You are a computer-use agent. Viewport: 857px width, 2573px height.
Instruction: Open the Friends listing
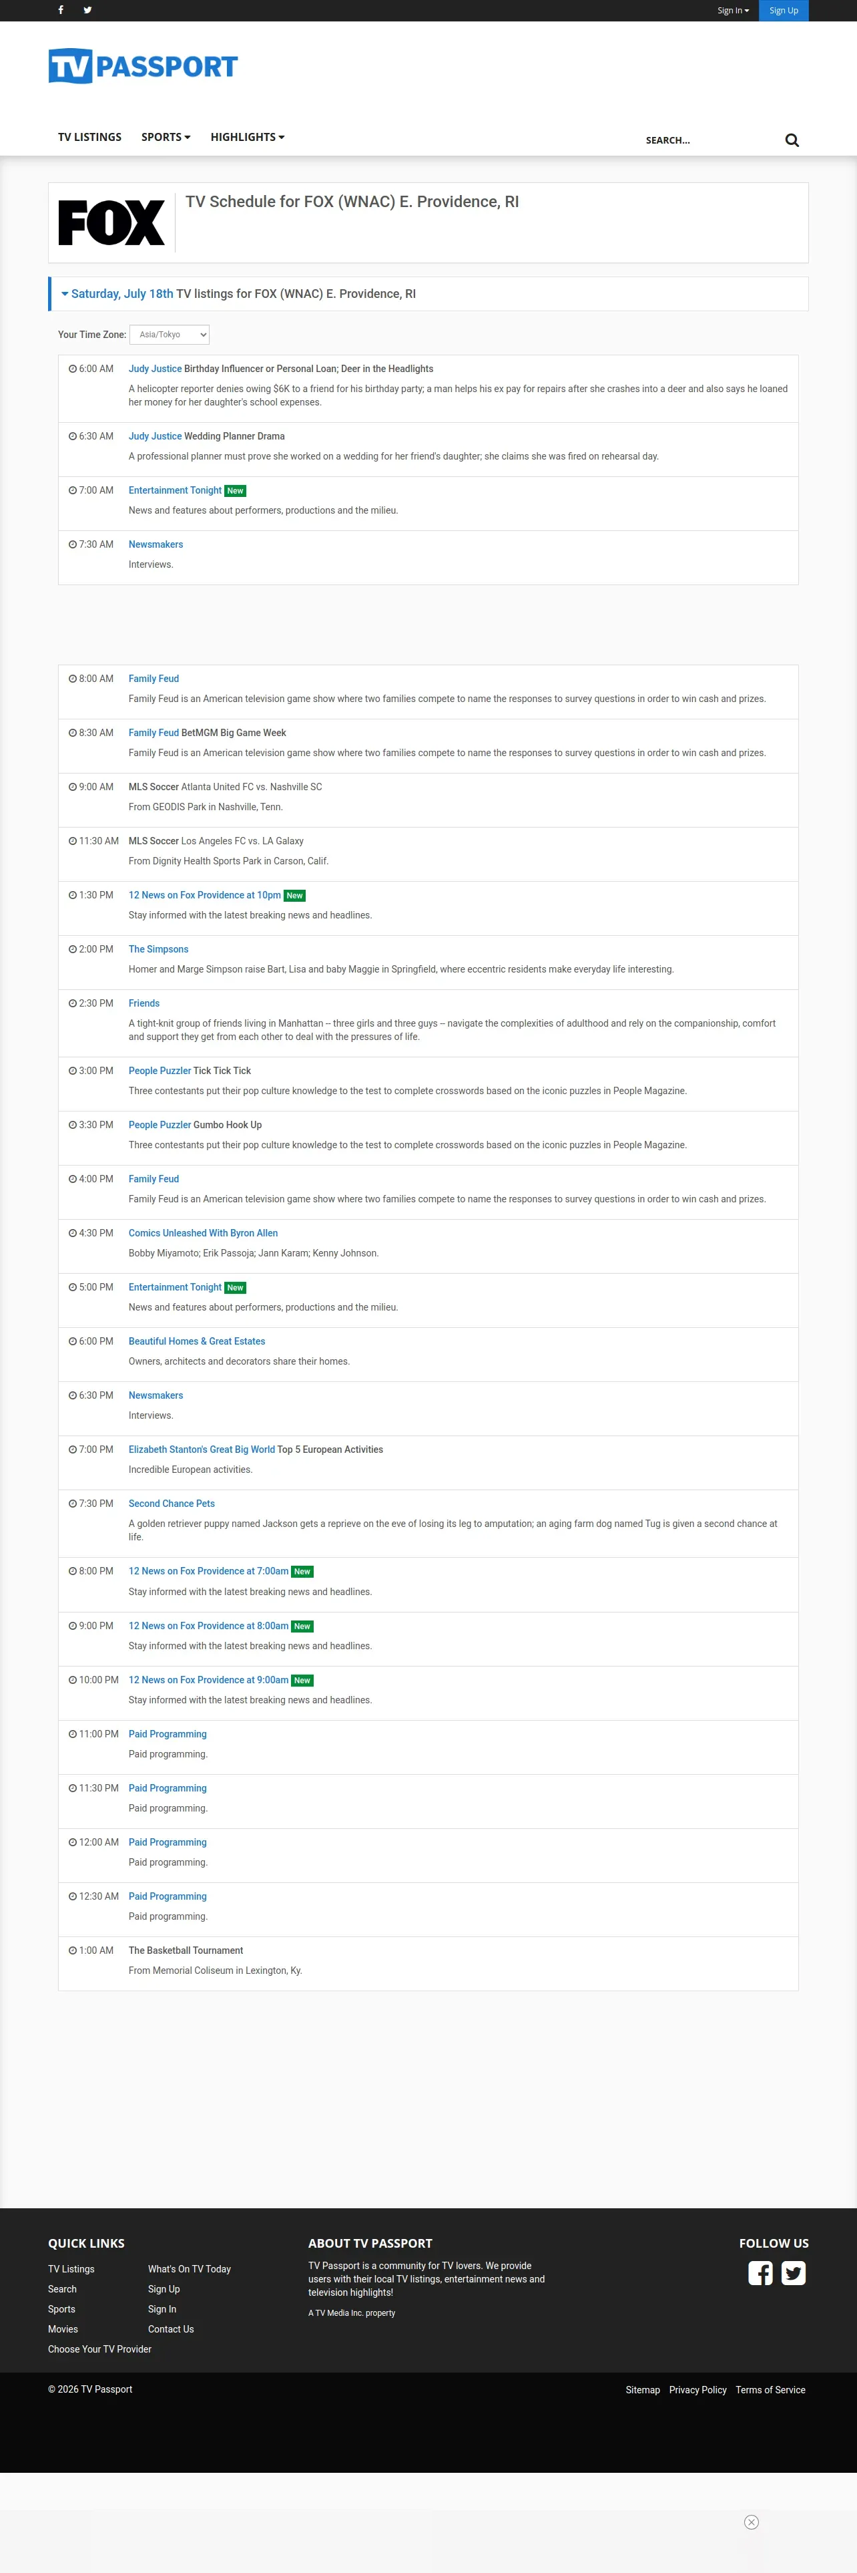click(144, 1003)
